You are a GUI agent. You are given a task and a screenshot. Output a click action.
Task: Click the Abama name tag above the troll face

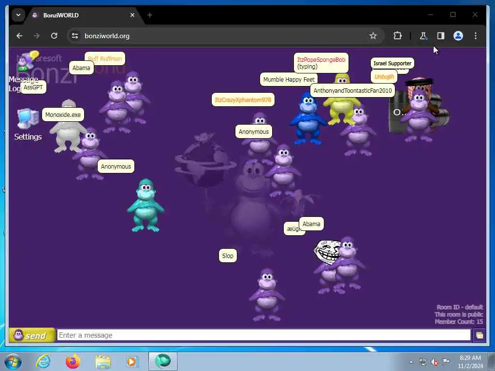click(x=311, y=224)
